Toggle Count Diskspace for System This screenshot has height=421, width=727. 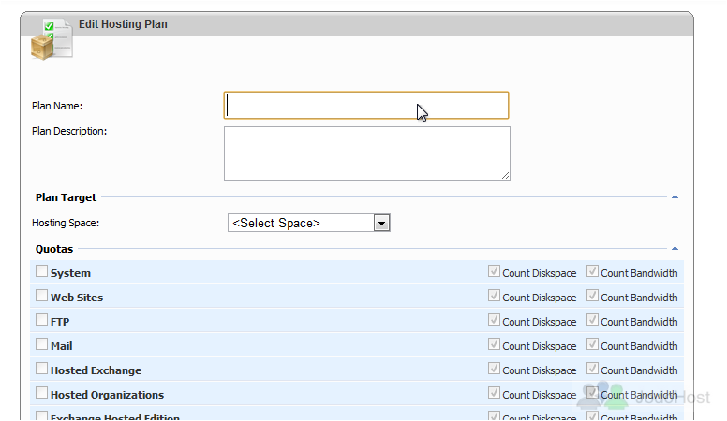tap(494, 272)
